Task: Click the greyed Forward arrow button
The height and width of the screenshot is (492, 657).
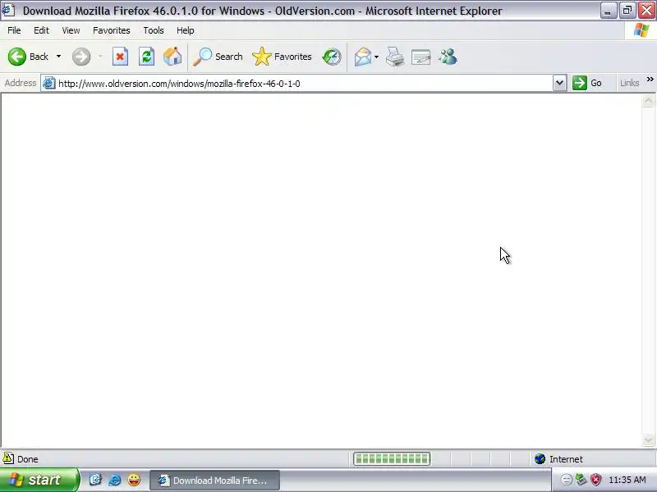Action: 81,57
